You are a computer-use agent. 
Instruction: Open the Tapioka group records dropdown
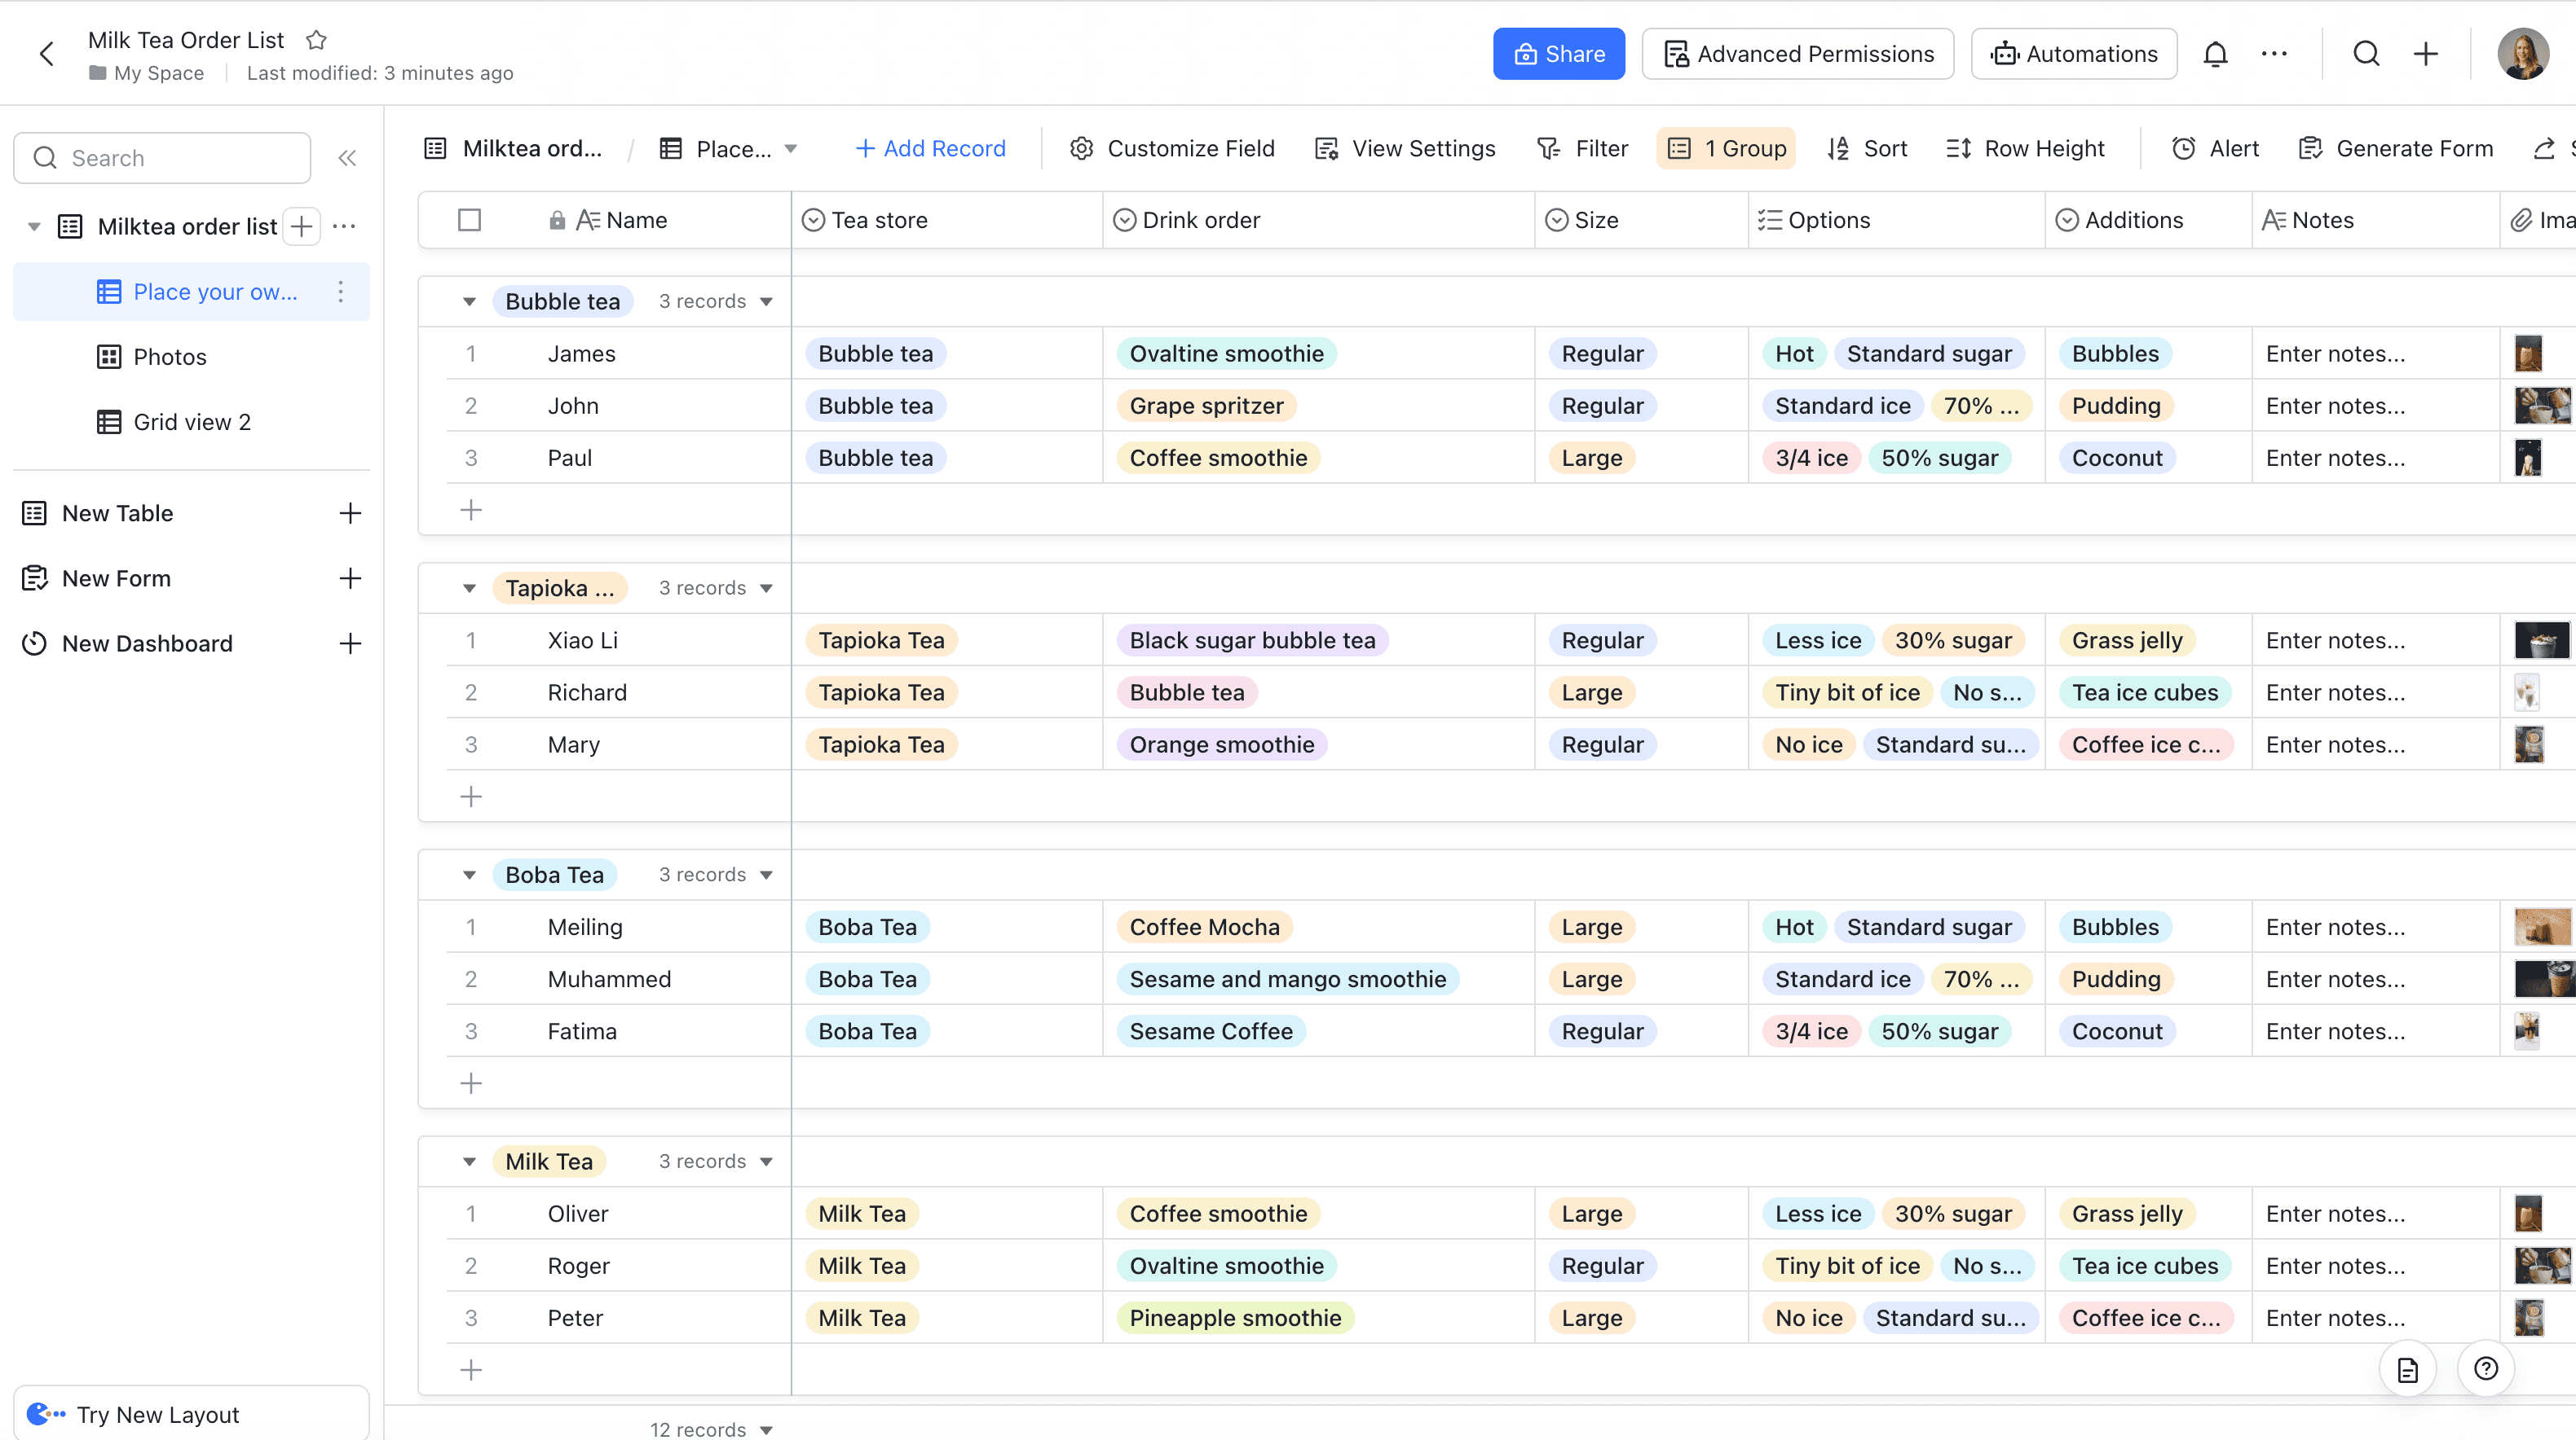(766, 589)
